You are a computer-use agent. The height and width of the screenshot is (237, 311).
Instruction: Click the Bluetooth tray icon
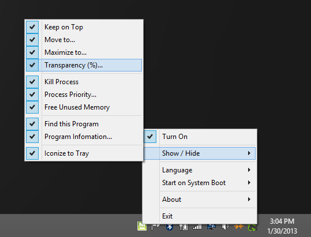[x=170, y=227]
